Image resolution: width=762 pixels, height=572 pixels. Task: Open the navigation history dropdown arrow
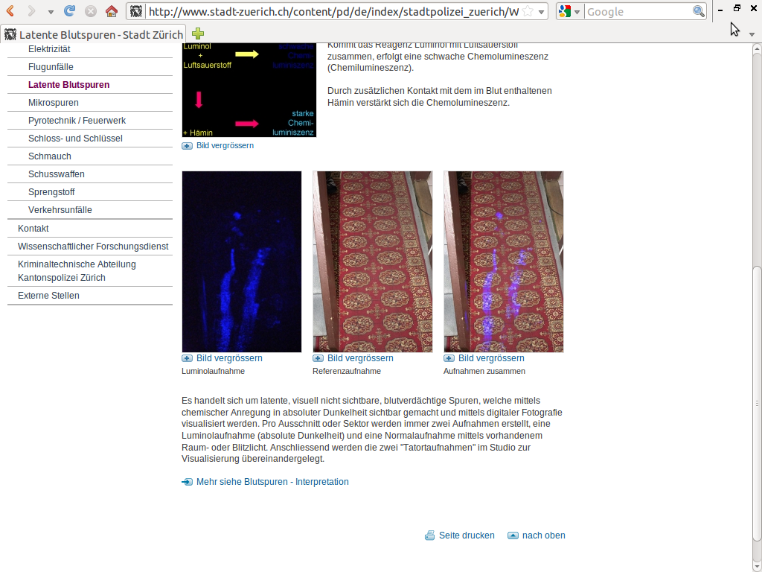51,12
